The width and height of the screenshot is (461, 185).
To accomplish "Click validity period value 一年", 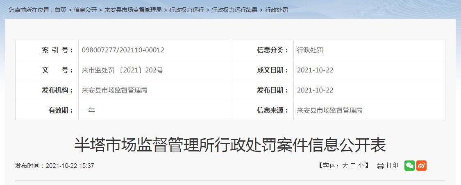I will (x=88, y=111).
